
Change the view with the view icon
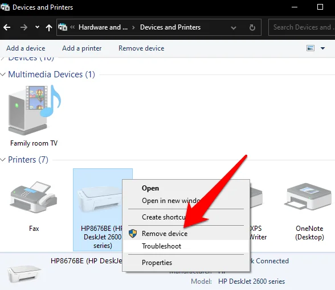311,48
